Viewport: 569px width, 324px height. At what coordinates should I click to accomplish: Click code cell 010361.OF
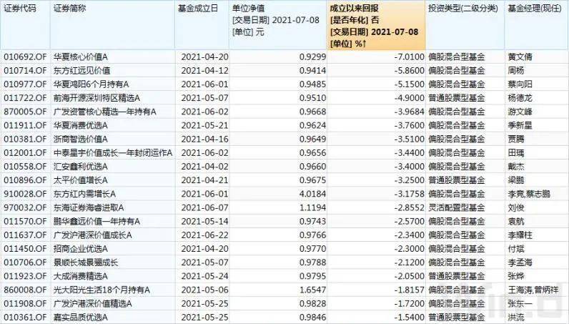point(25,318)
